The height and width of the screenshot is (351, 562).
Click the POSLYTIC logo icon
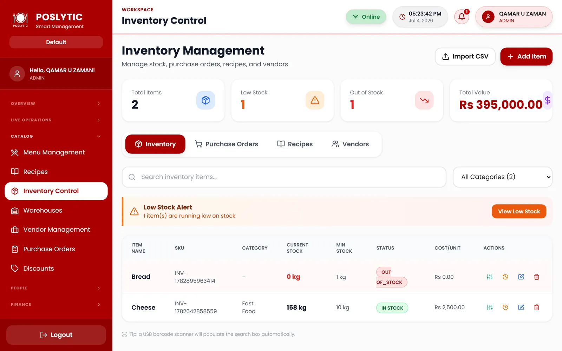20,20
